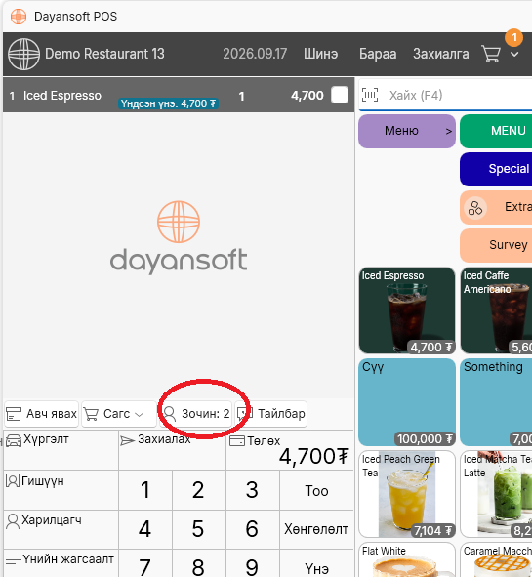Image resolution: width=532 pixels, height=577 pixels.
Task: Select the Авч явах takeaway button
Action: tap(42, 414)
